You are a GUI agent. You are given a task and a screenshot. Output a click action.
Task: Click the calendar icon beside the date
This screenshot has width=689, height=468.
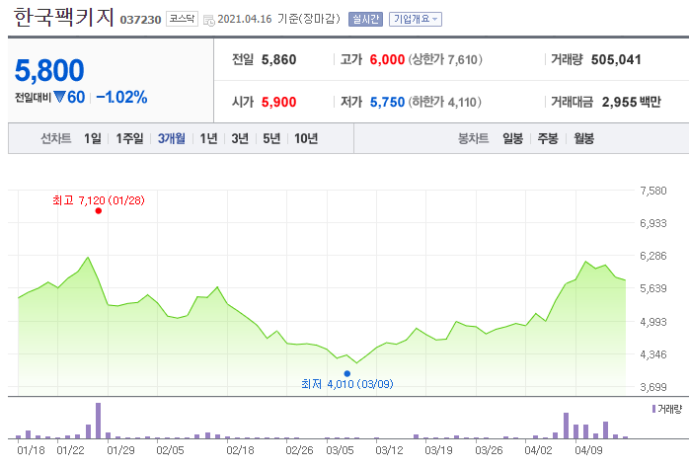(x=209, y=20)
